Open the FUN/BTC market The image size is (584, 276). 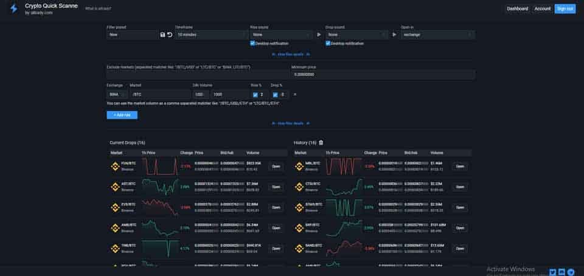(276, 167)
